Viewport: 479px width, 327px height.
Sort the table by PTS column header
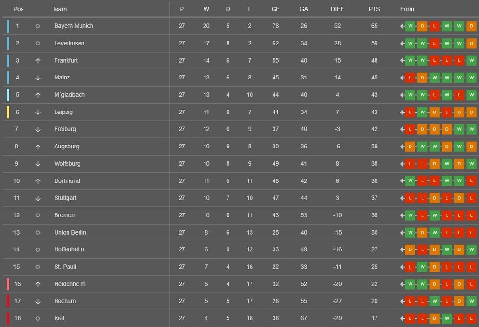[x=374, y=9]
